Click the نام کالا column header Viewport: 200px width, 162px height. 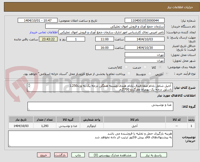coord(135,120)
